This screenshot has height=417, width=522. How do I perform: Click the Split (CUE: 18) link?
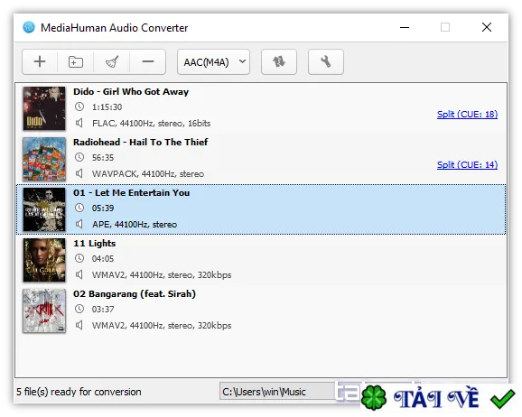467,114
